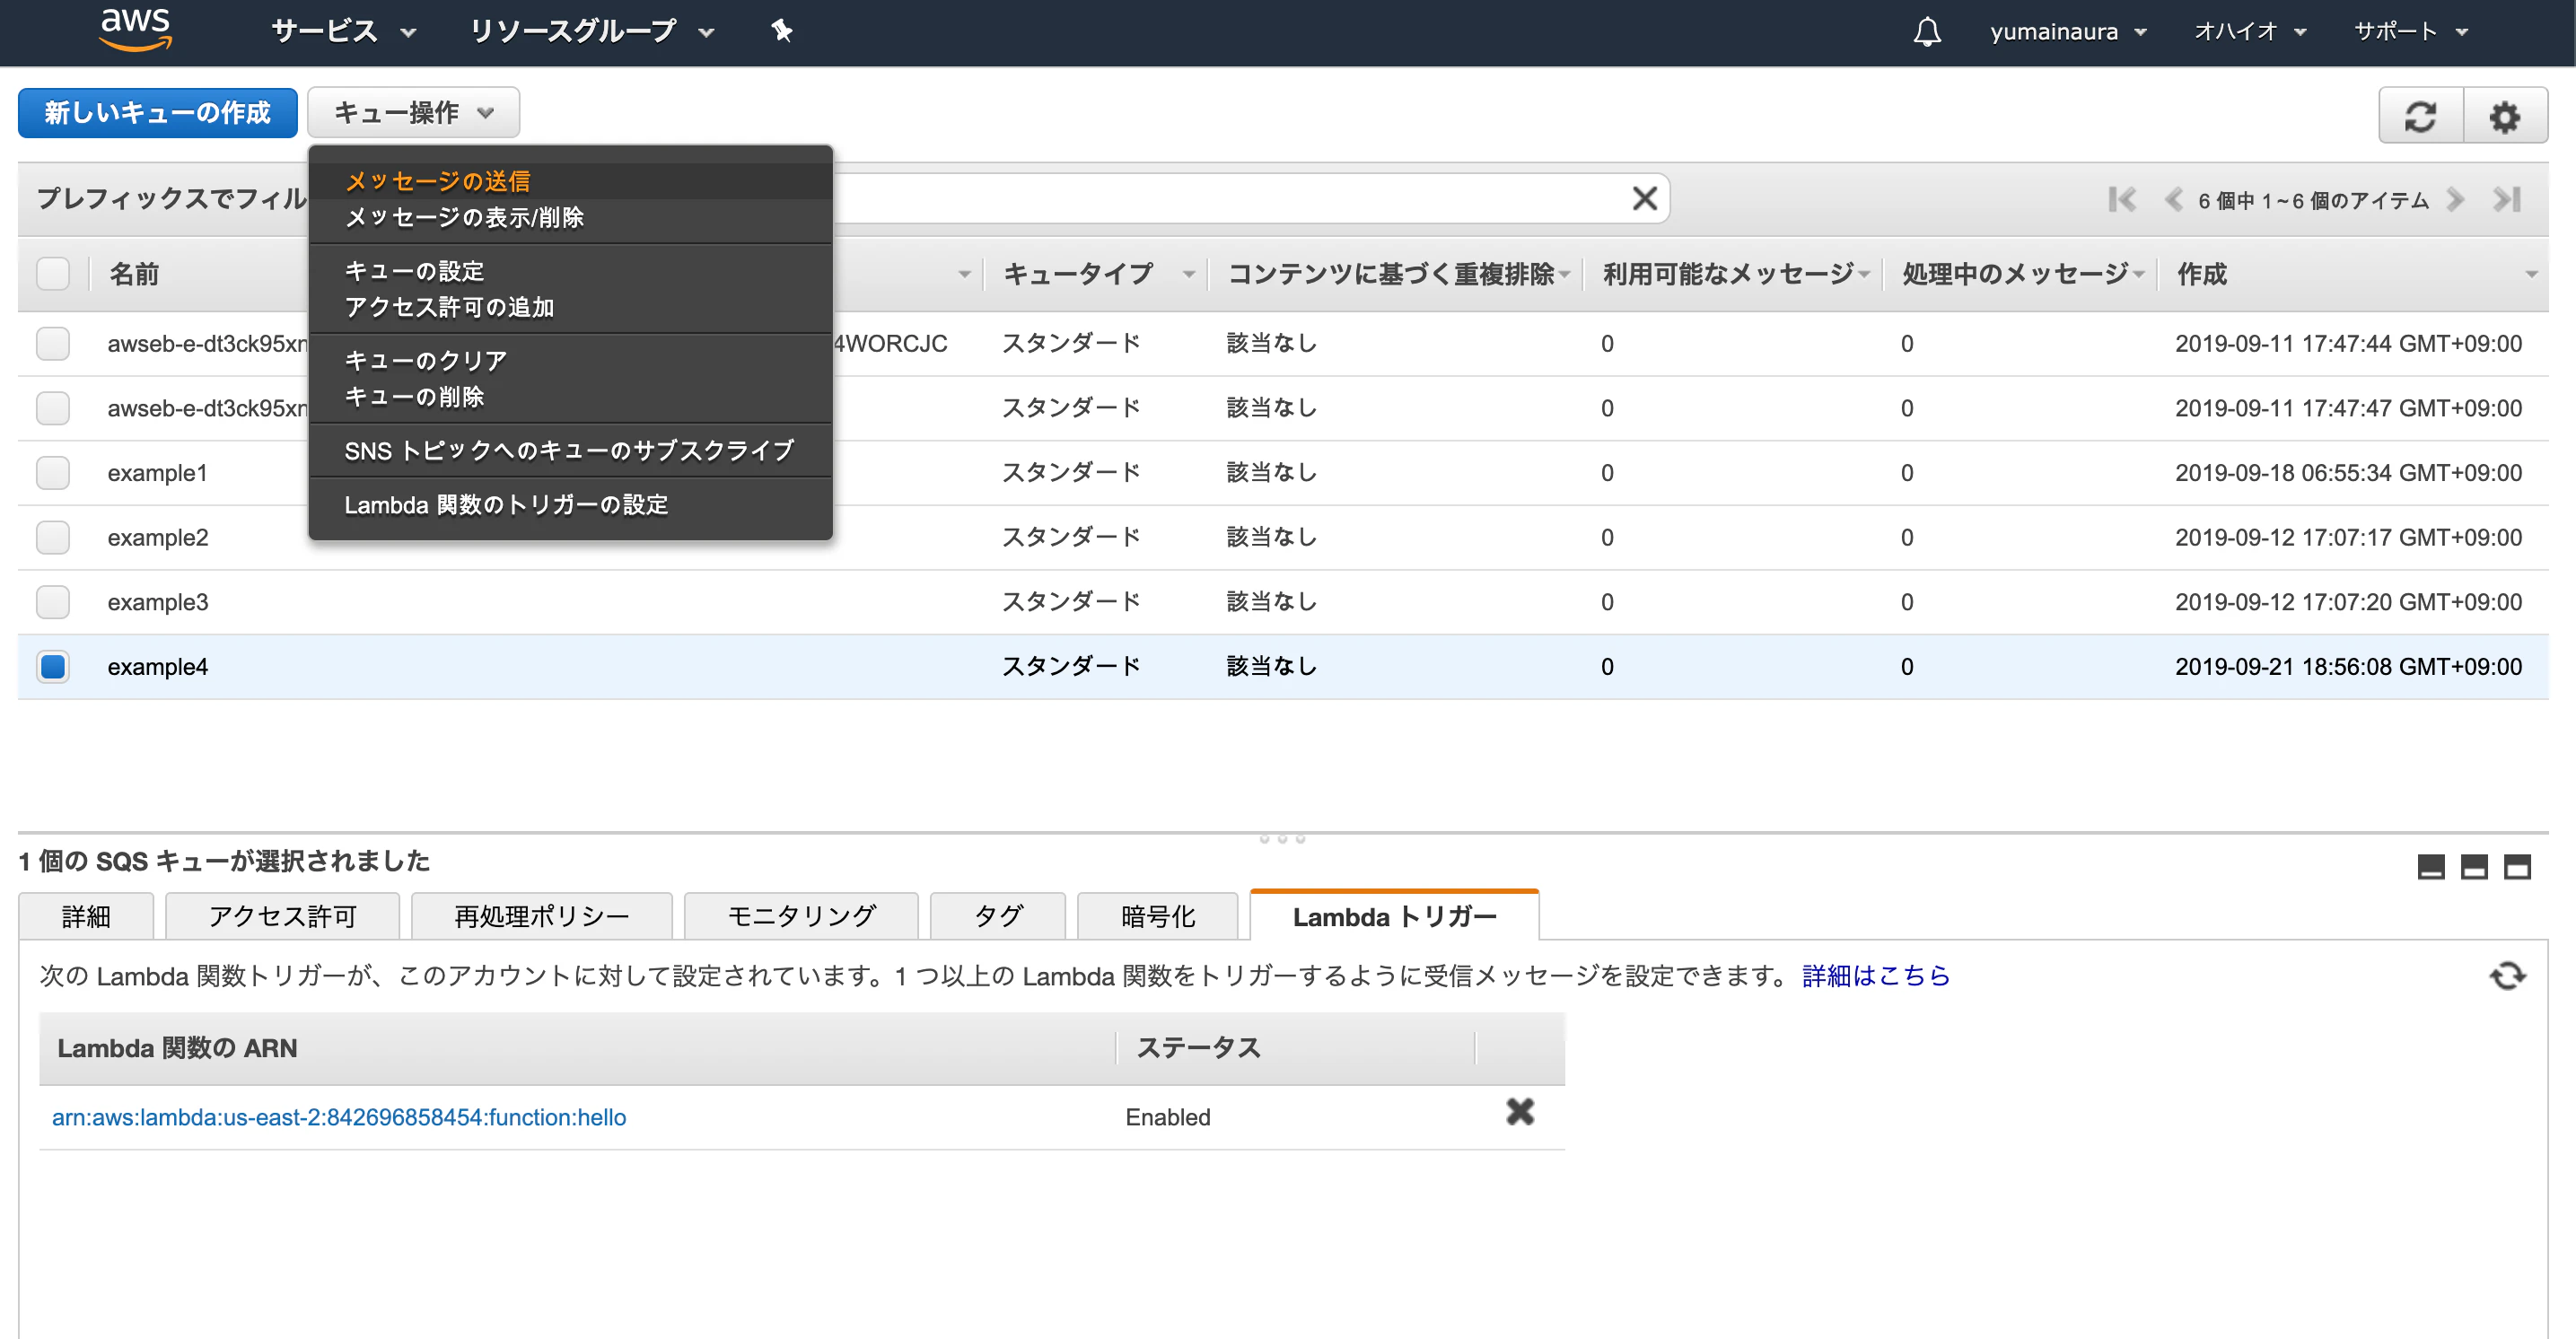Switch to the アクセス許可 tab
The width and height of the screenshot is (2576, 1339).
click(282, 916)
